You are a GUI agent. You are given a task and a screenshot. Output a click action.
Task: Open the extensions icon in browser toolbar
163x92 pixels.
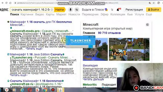[x=159, y=3]
